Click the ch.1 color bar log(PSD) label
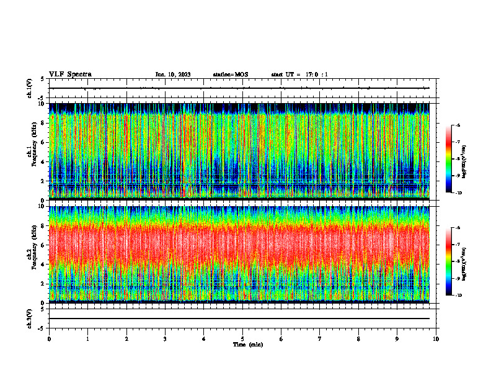This screenshot has height=380, width=491. 464,162
